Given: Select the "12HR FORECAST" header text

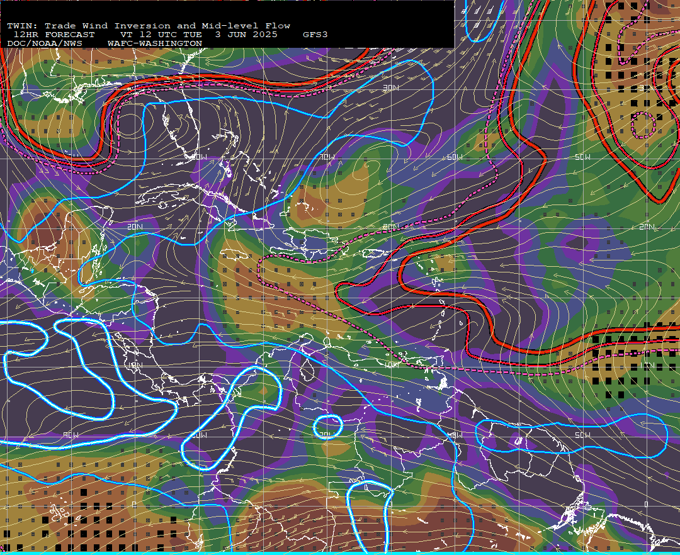Looking at the screenshot, I should coord(54,35).
